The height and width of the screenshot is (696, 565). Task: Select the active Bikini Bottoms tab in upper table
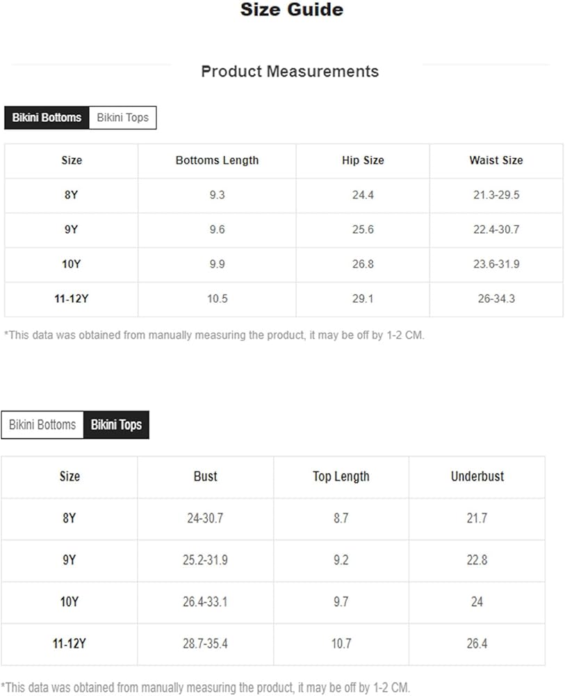pyautogui.click(x=47, y=118)
